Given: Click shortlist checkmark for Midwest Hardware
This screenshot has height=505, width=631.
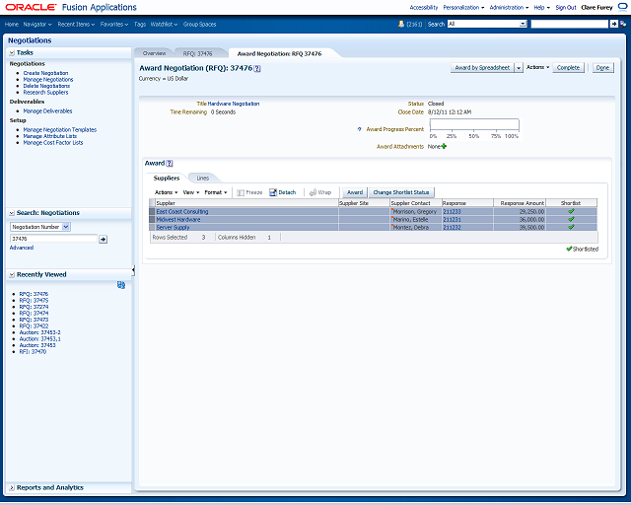Looking at the screenshot, I should pyautogui.click(x=571, y=219).
